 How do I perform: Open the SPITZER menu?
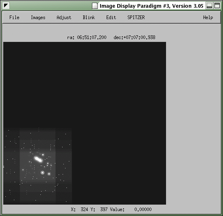pos(136,17)
